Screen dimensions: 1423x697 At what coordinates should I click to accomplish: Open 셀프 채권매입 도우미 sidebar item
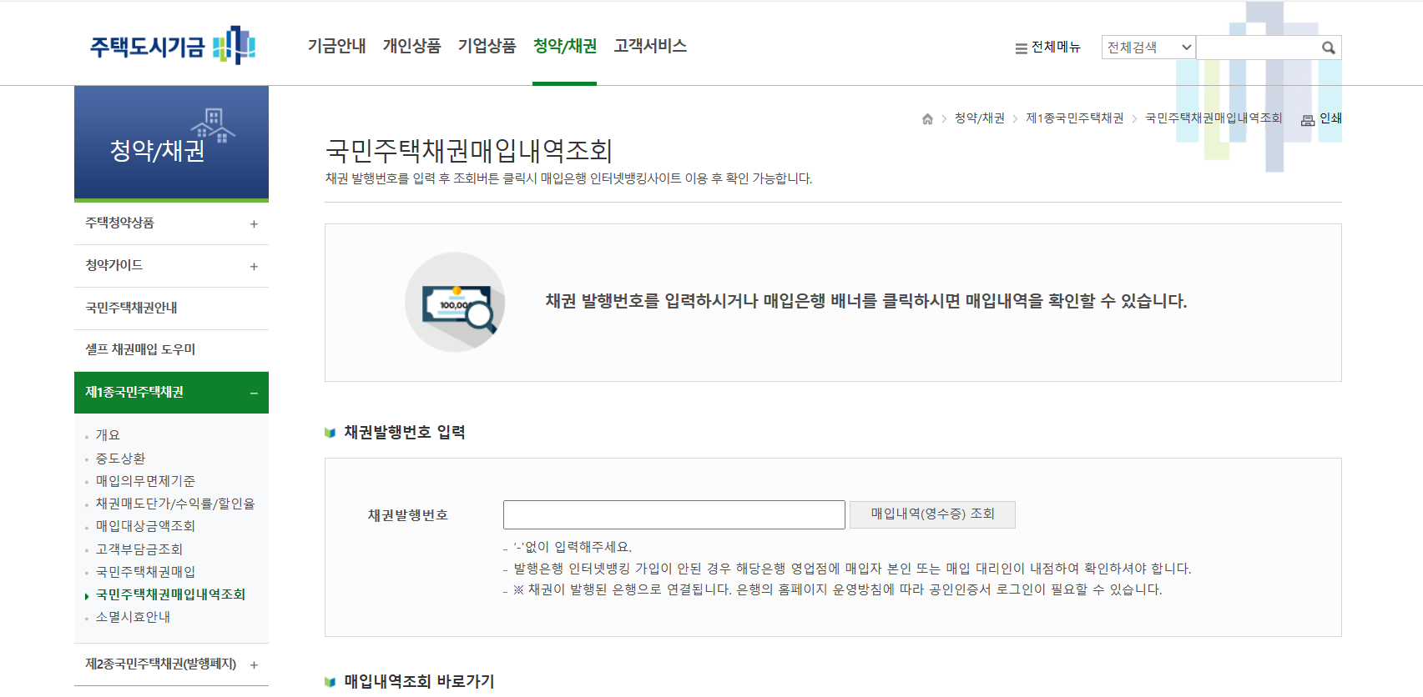click(x=171, y=349)
